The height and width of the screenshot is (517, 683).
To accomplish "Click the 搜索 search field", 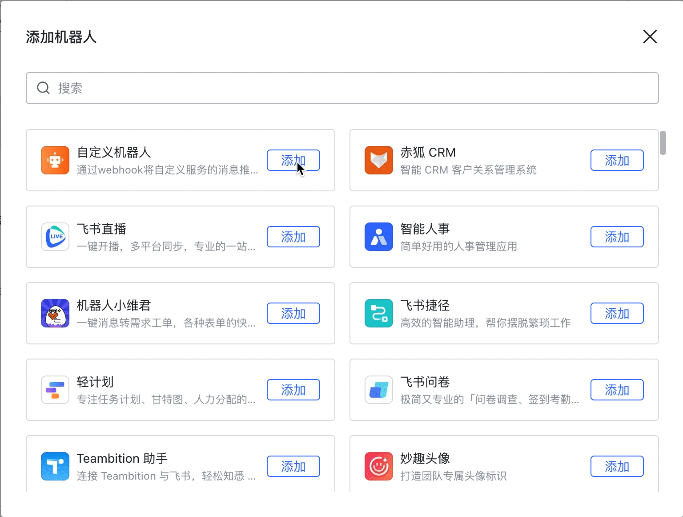I will (x=342, y=88).
